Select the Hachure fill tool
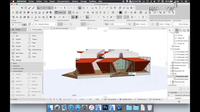The image size is (200, 112). point(19,81)
